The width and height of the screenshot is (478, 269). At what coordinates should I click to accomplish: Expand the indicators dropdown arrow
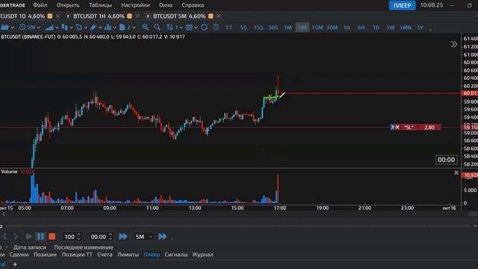114,28
